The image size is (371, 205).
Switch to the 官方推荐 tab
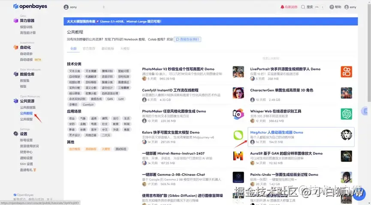point(89,48)
